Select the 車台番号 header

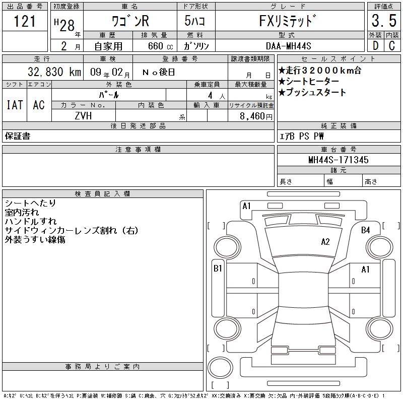(x=339, y=149)
